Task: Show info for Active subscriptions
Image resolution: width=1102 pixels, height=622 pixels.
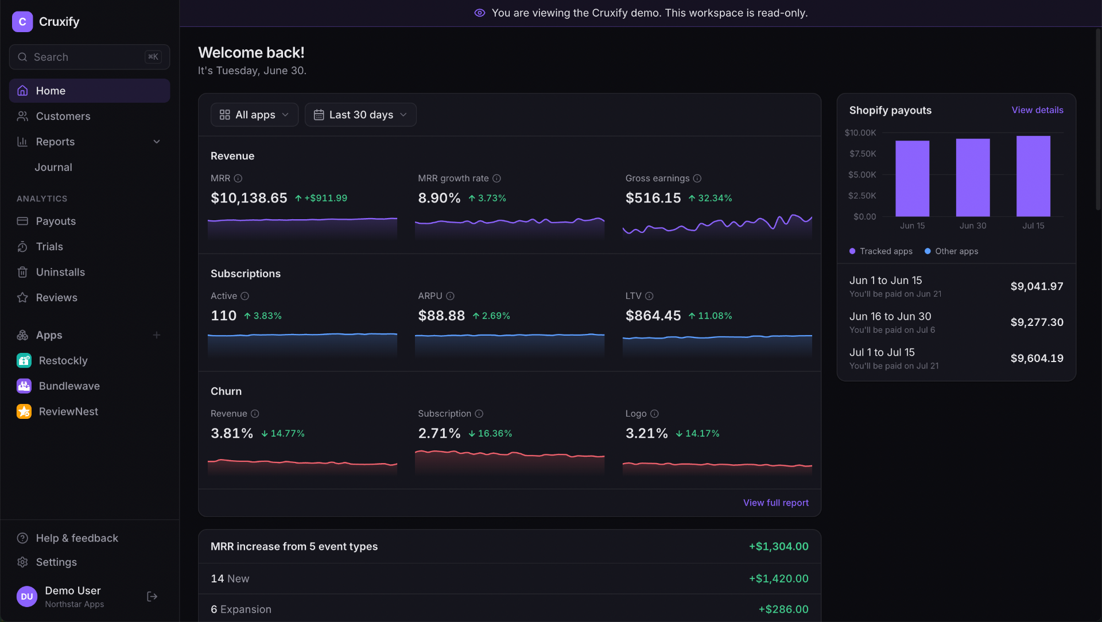Action: (245, 296)
